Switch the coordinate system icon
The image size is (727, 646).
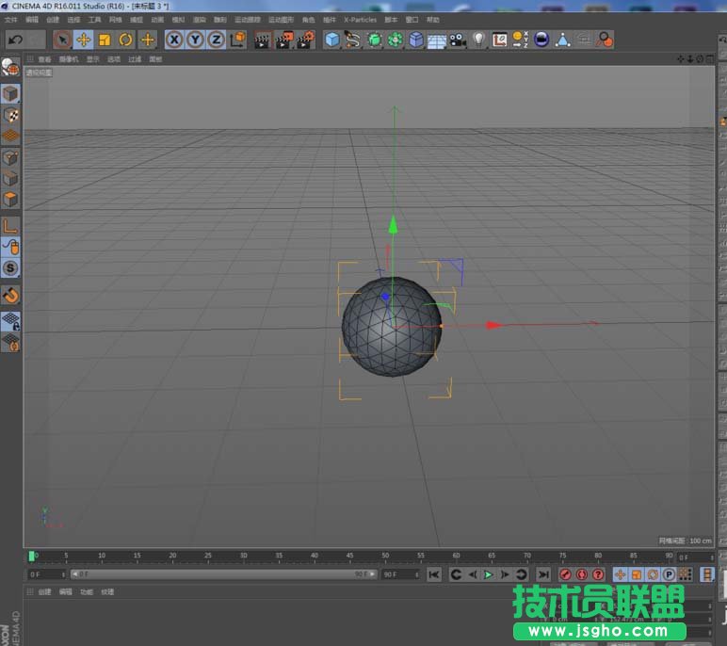[x=238, y=40]
